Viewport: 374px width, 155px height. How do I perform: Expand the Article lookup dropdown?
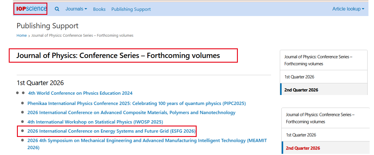click(348, 9)
